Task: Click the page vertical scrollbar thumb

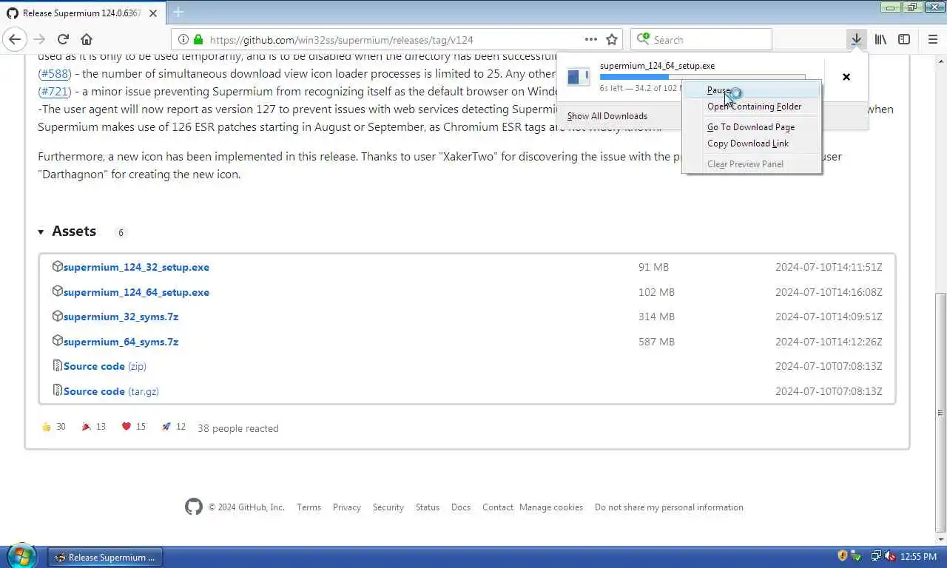Action: [x=940, y=412]
